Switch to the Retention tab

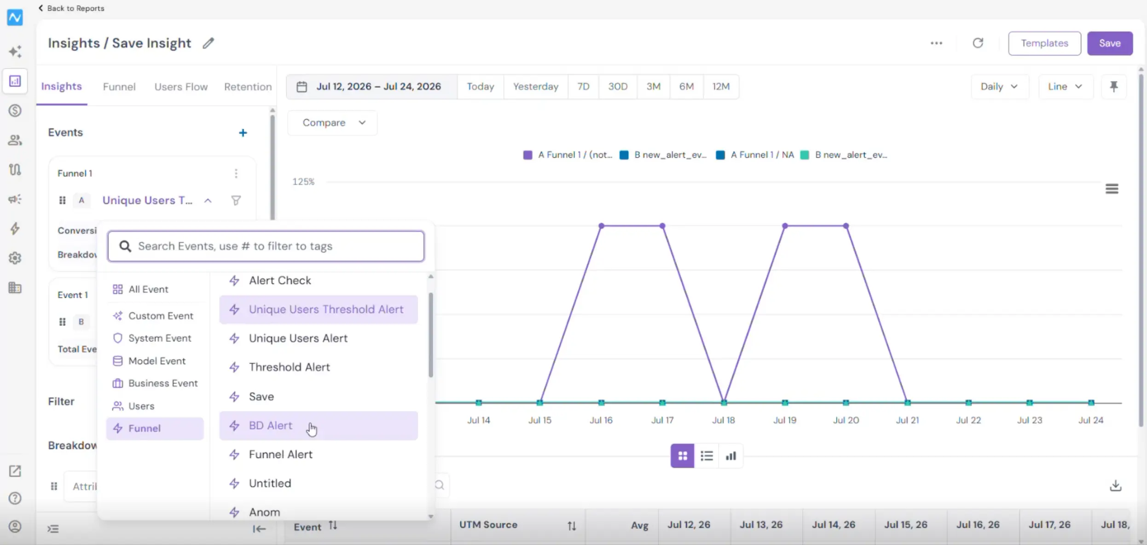(x=248, y=87)
